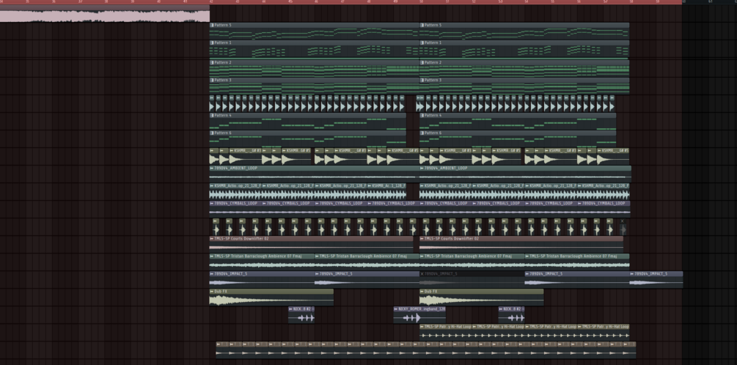Select the NICK..8 #2 clip at bar 45

point(301,315)
